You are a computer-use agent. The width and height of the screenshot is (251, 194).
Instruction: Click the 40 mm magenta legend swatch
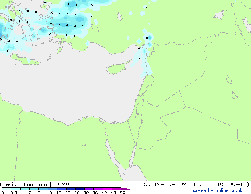tap(107, 189)
